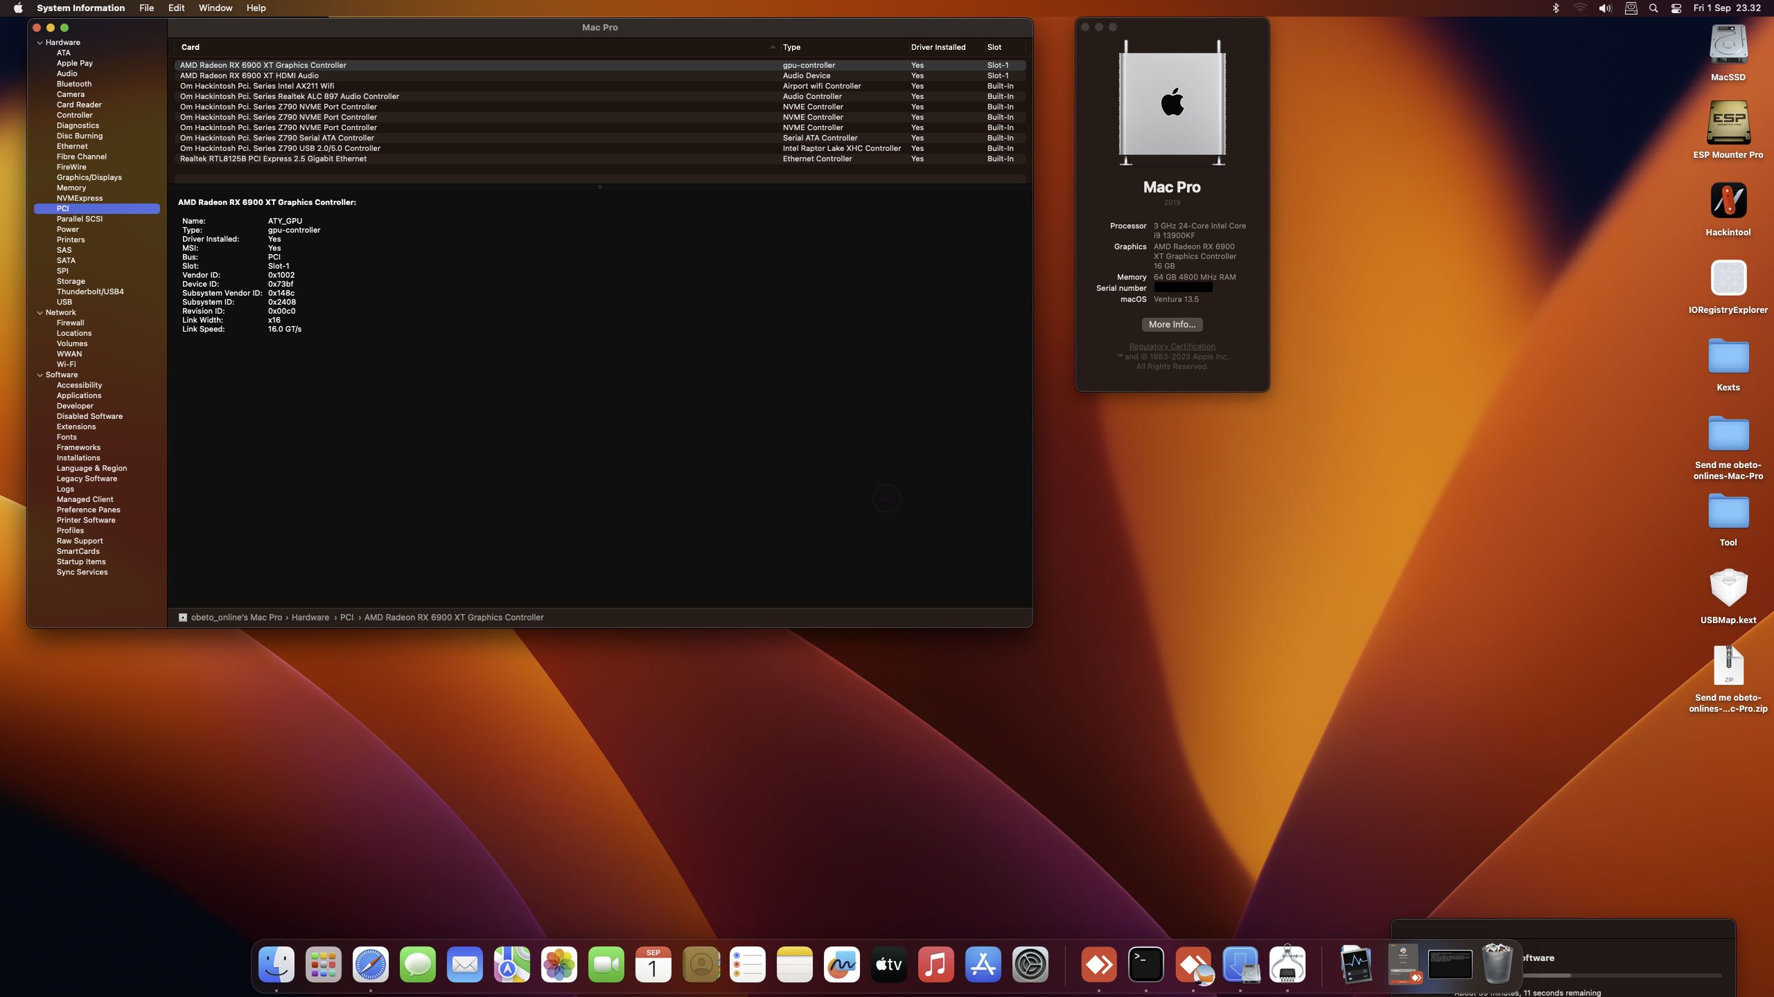Open the Window menu
1774x997 pixels.
[215, 8]
